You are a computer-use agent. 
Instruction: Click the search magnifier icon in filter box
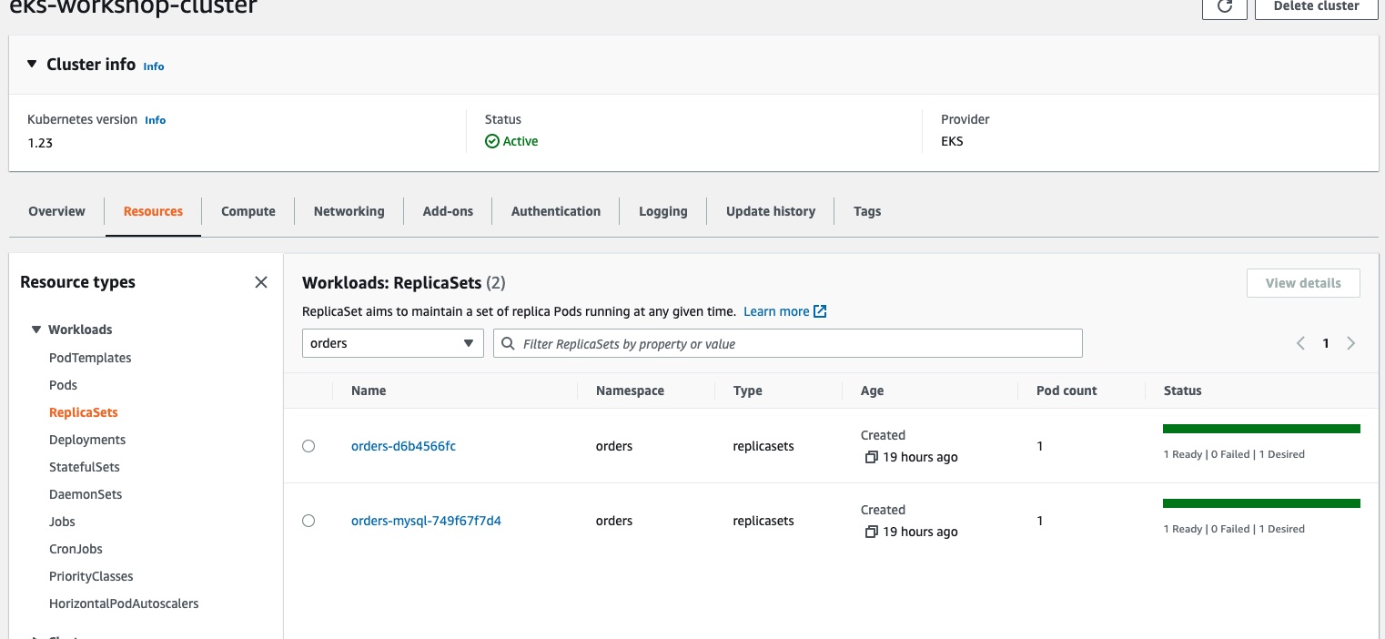[x=508, y=344]
